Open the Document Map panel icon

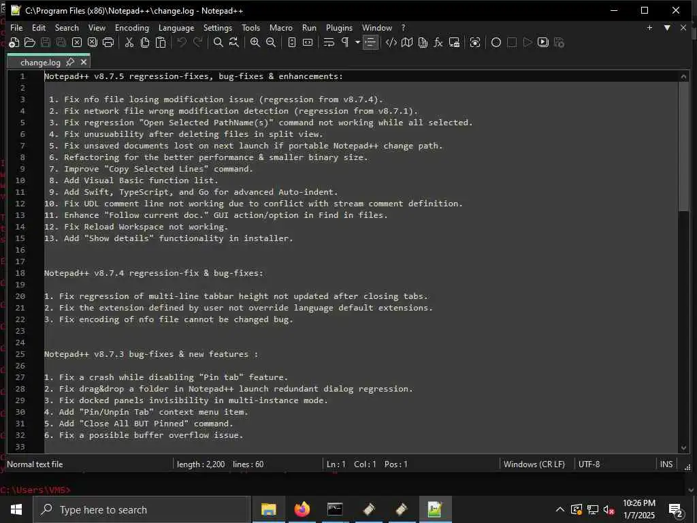coord(407,43)
